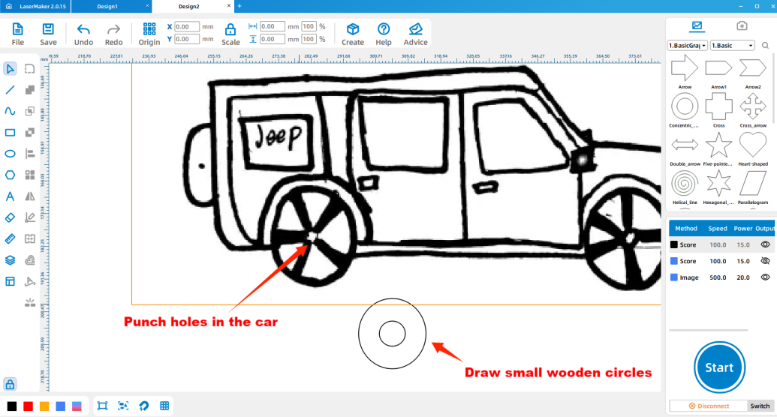Insert the Arrow shape thumbnail

pyautogui.click(x=685, y=67)
